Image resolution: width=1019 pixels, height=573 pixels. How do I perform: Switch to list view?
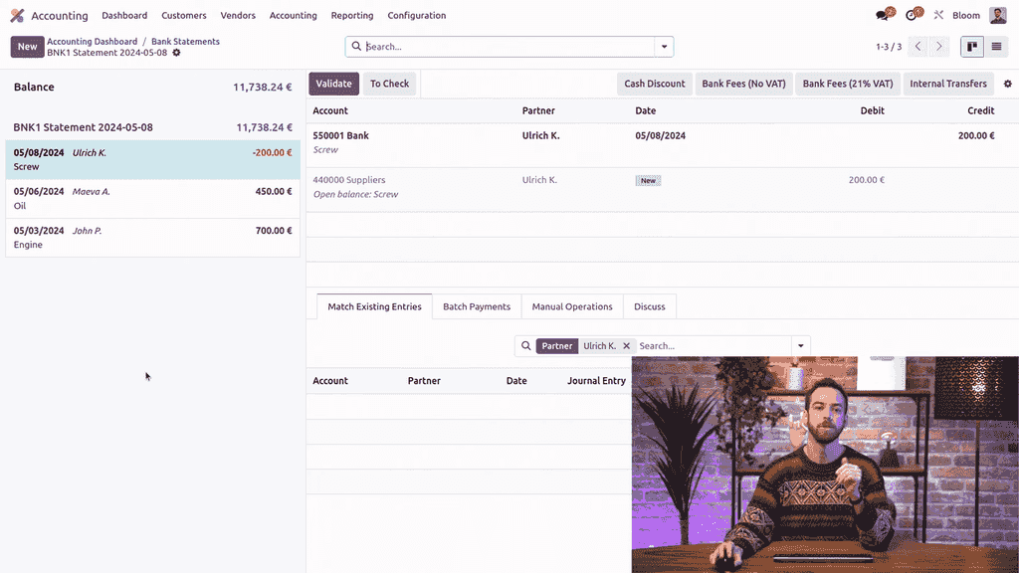tap(996, 47)
